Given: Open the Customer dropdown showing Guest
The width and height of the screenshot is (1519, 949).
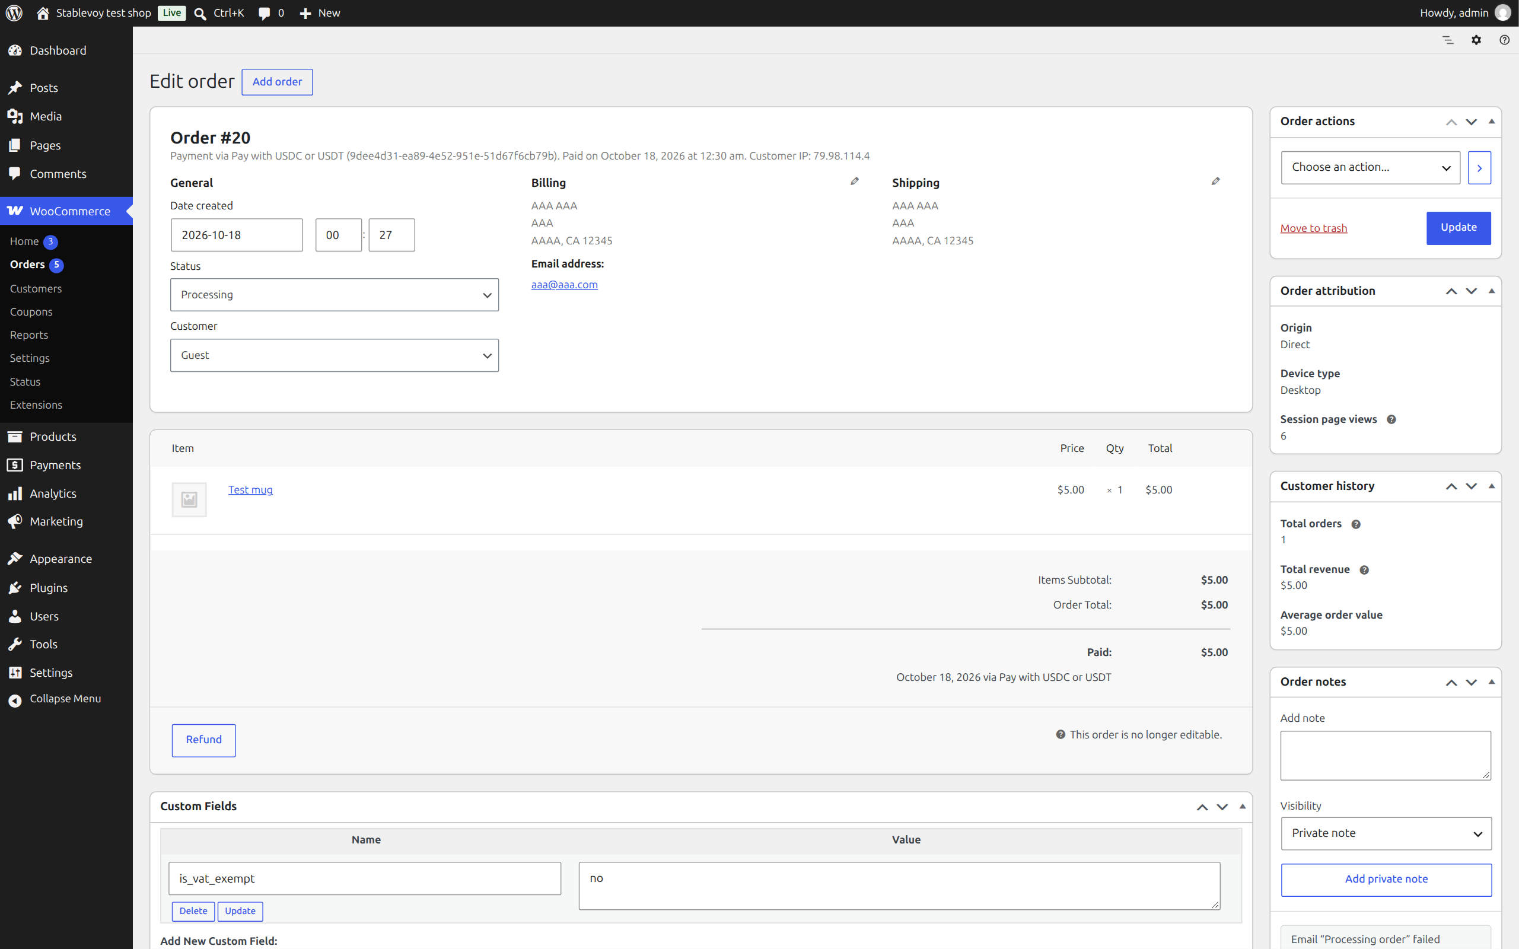Looking at the screenshot, I should [335, 355].
